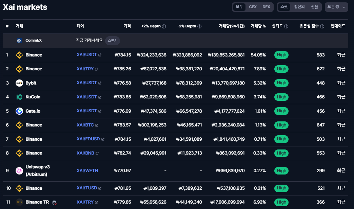Click the KuCoin exchange logo icon
The height and width of the screenshot is (209, 354).
19,97
